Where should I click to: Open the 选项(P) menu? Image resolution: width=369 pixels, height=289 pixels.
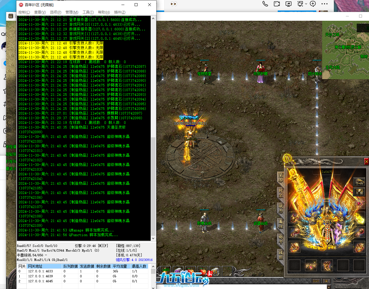56,12
